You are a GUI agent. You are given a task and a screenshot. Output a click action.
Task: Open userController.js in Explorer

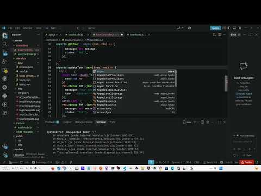27,54
